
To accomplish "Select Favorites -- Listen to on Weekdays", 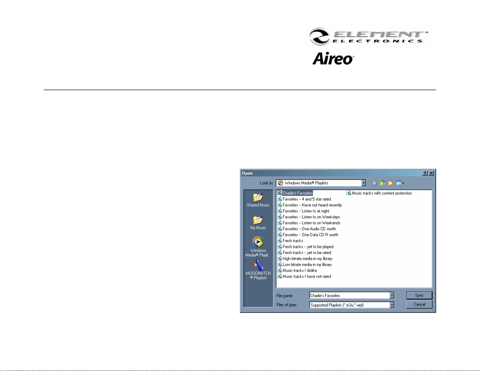I will (x=309, y=217).
